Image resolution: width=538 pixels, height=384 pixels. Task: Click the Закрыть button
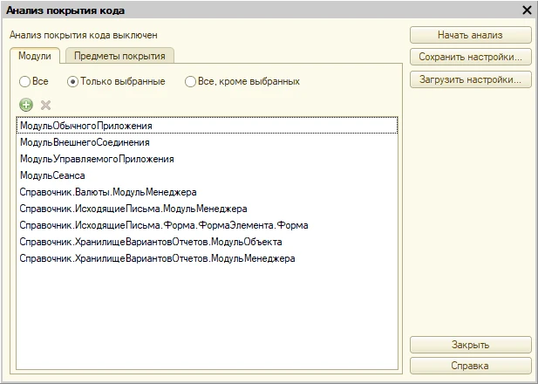coord(470,345)
